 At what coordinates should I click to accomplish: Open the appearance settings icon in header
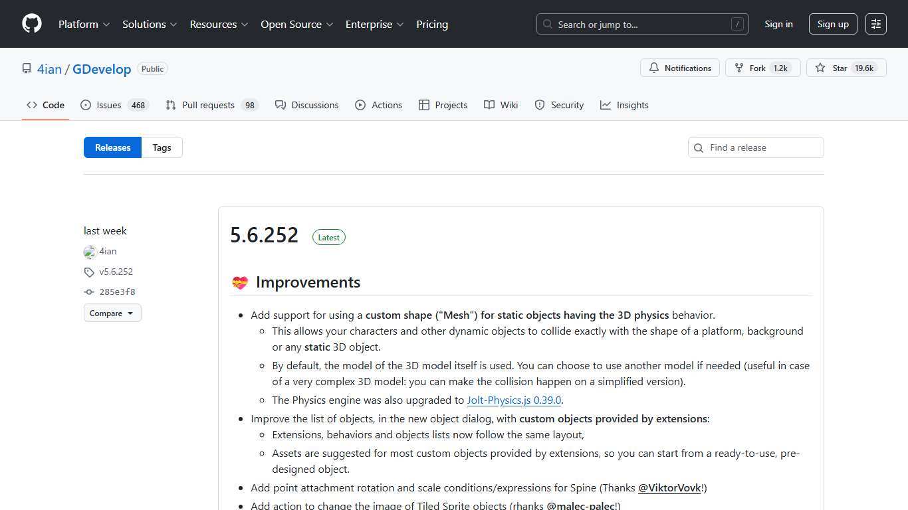pyautogui.click(x=875, y=24)
